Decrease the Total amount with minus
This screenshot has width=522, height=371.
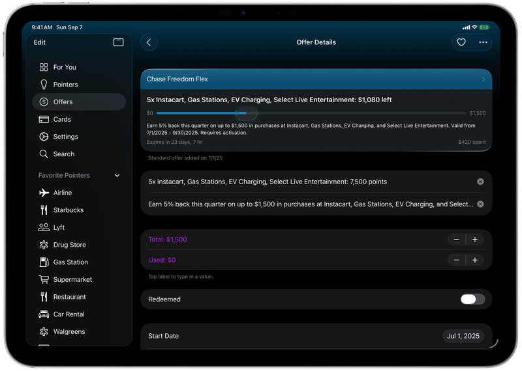(x=456, y=240)
